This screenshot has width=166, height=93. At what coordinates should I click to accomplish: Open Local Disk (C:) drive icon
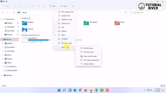pyautogui.click(x=24, y=40)
